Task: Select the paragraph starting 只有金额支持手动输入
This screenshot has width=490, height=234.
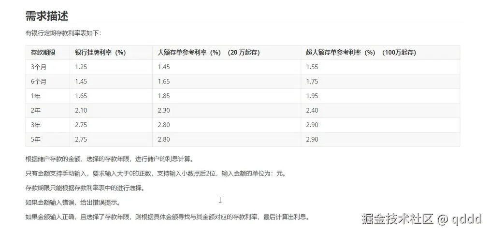Action: (x=156, y=173)
